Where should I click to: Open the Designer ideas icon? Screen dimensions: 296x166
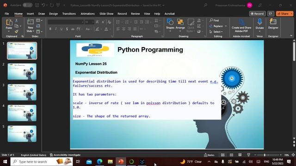[273, 22]
